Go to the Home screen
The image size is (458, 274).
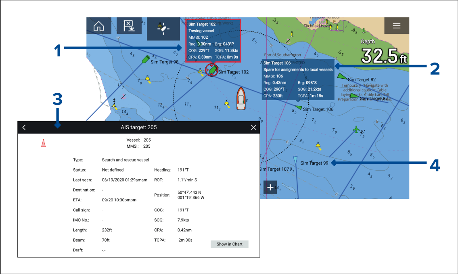point(99,27)
